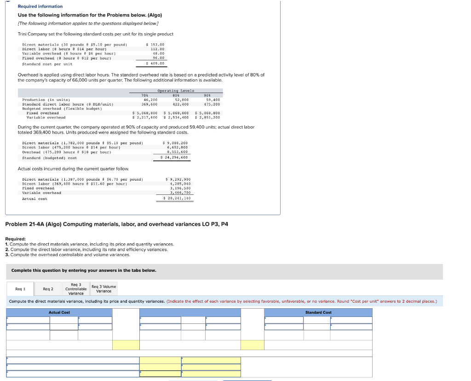Select the 'Required information' heading
This screenshot has width=471, height=381.
[x=40, y=6]
